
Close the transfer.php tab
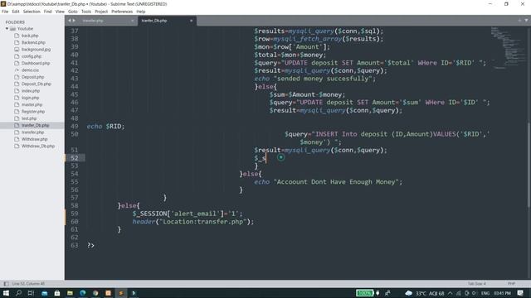(x=132, y=21)
